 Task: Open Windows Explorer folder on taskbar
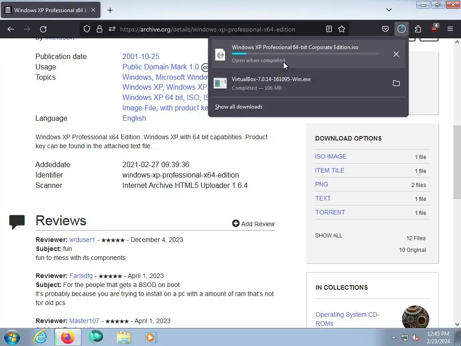pos(124,337)
